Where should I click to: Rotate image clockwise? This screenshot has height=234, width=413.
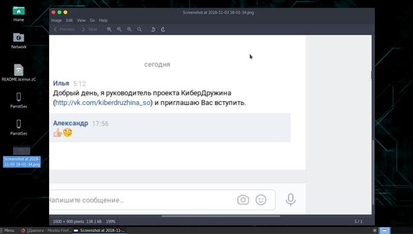[x=163, y=29]
